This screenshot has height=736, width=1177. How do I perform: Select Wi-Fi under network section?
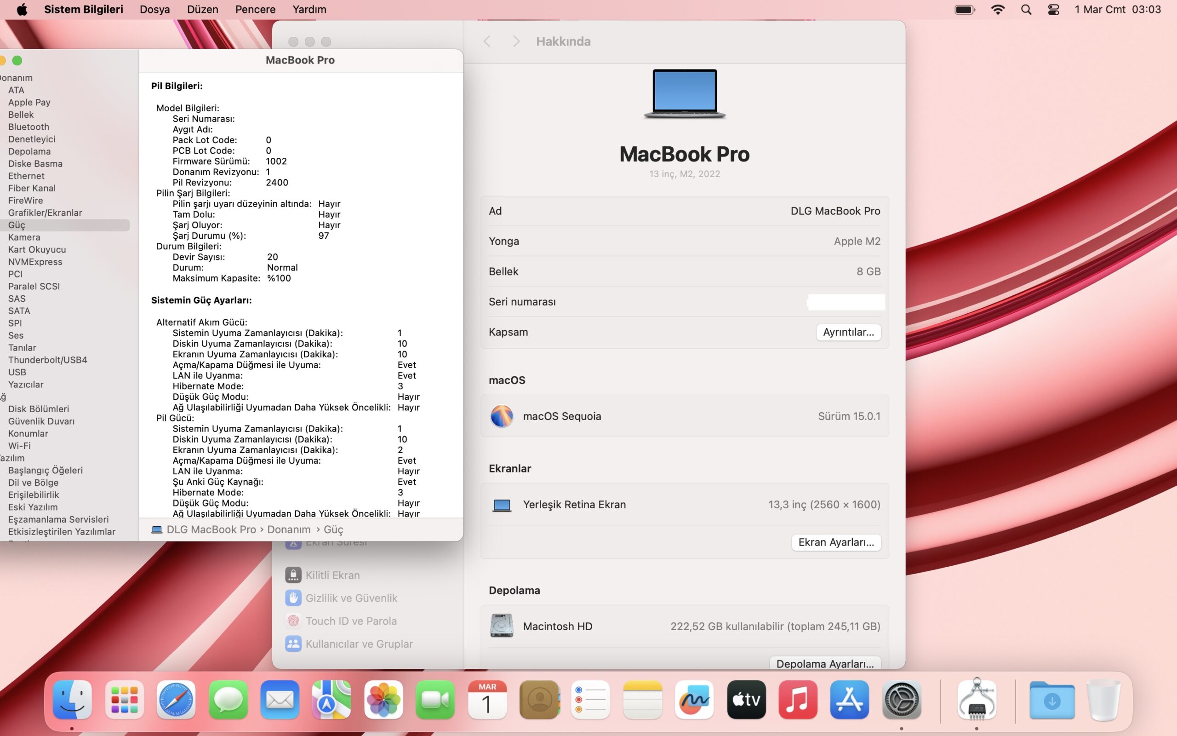coord(19,445)
